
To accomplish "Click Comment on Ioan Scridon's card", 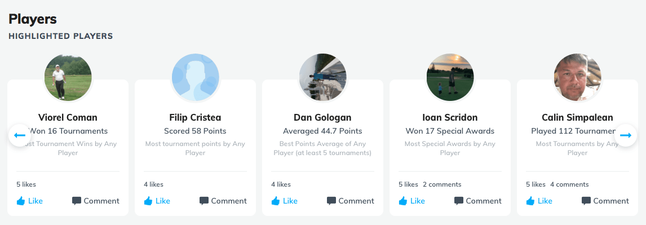I will pos(478,201).
